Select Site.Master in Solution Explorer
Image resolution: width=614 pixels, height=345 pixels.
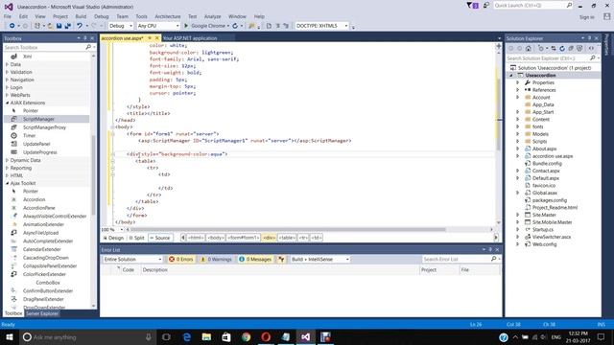[x=544, y=215]
